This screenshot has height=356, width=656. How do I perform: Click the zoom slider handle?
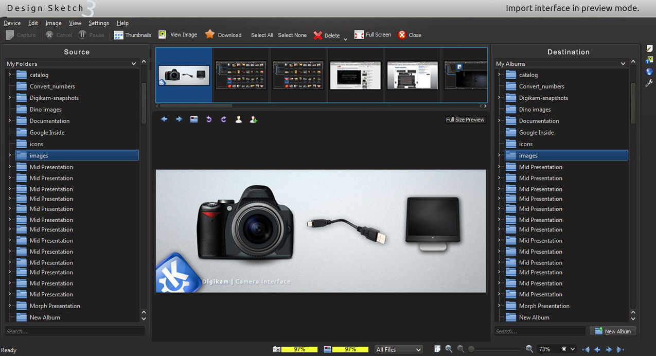tap(471, 349)
